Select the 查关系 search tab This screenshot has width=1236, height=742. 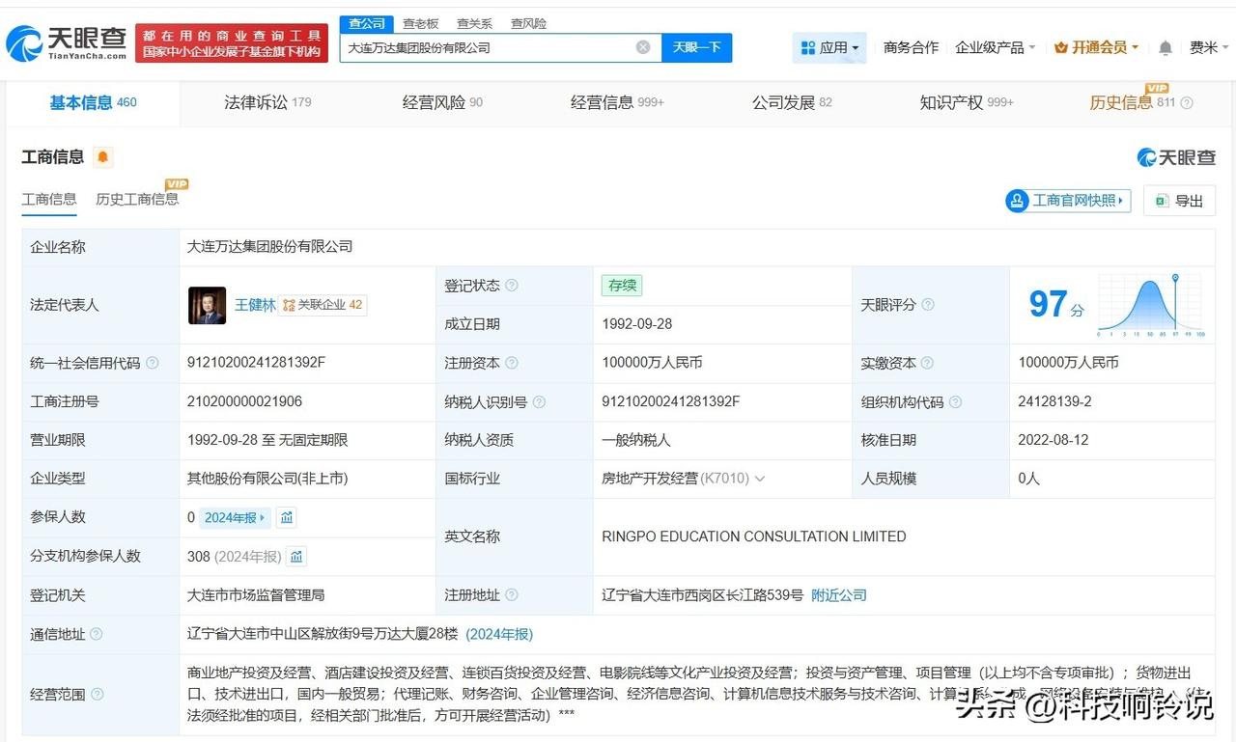click(474, 23)
